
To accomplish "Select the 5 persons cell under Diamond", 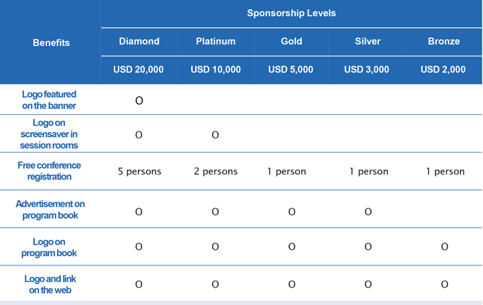I will click(x=140, y=171).
